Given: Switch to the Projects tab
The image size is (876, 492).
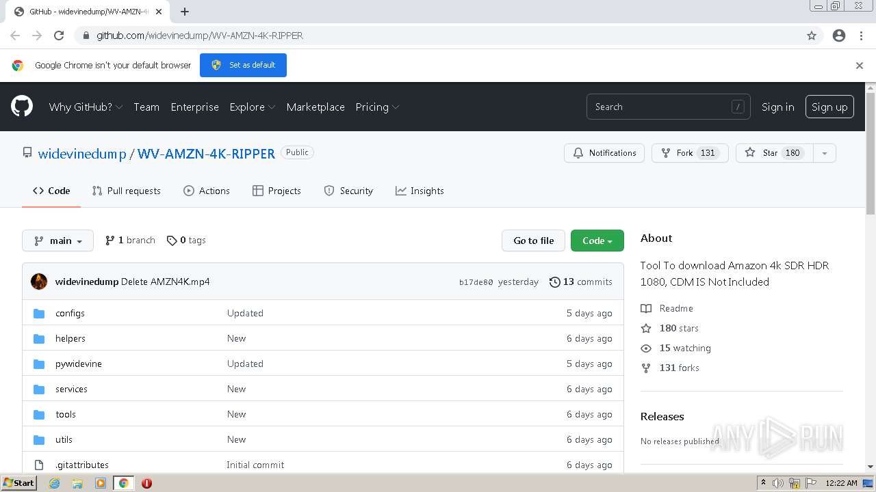Looking at the screenshot, I should coord(276,191).
